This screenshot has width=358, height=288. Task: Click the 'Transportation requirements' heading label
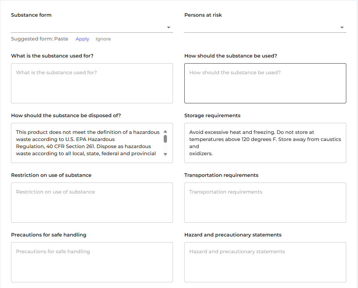click(221, 175)
